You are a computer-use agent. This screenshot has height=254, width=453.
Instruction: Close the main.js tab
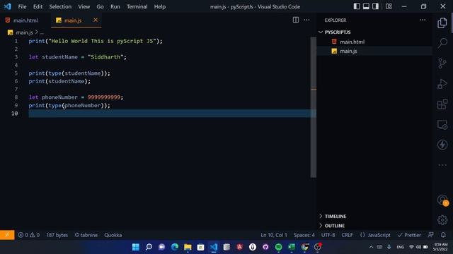coord(96,20)
